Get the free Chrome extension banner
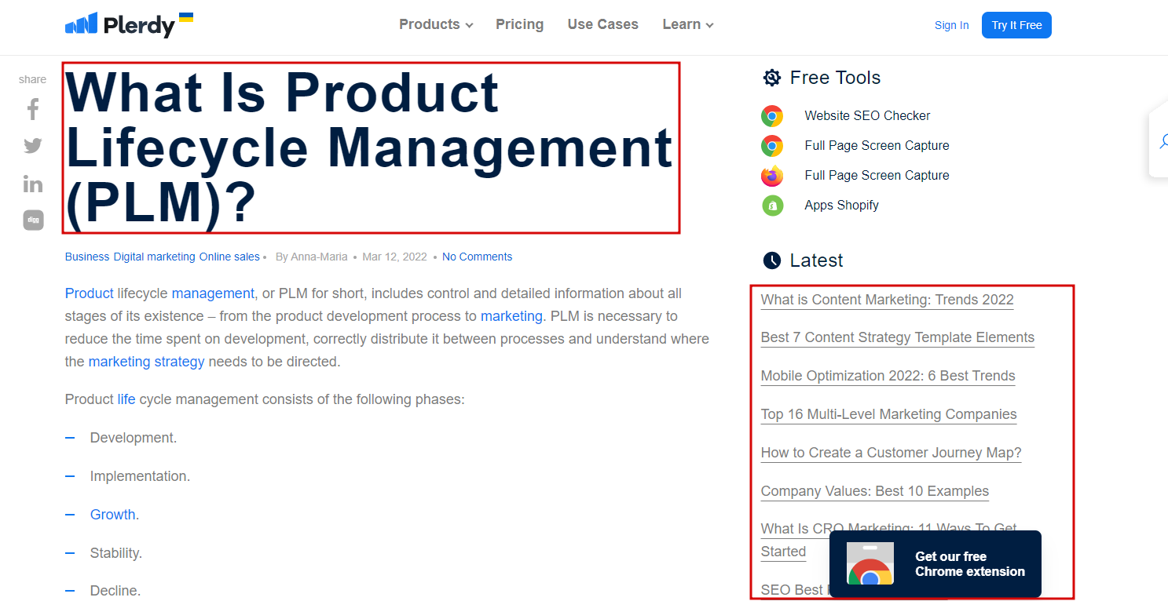The height and width of the screenshot is (601, 1168). point(935,563)
